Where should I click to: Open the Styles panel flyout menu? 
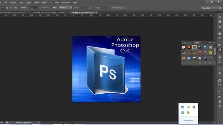pyautogui.click(x=214, y=43)
